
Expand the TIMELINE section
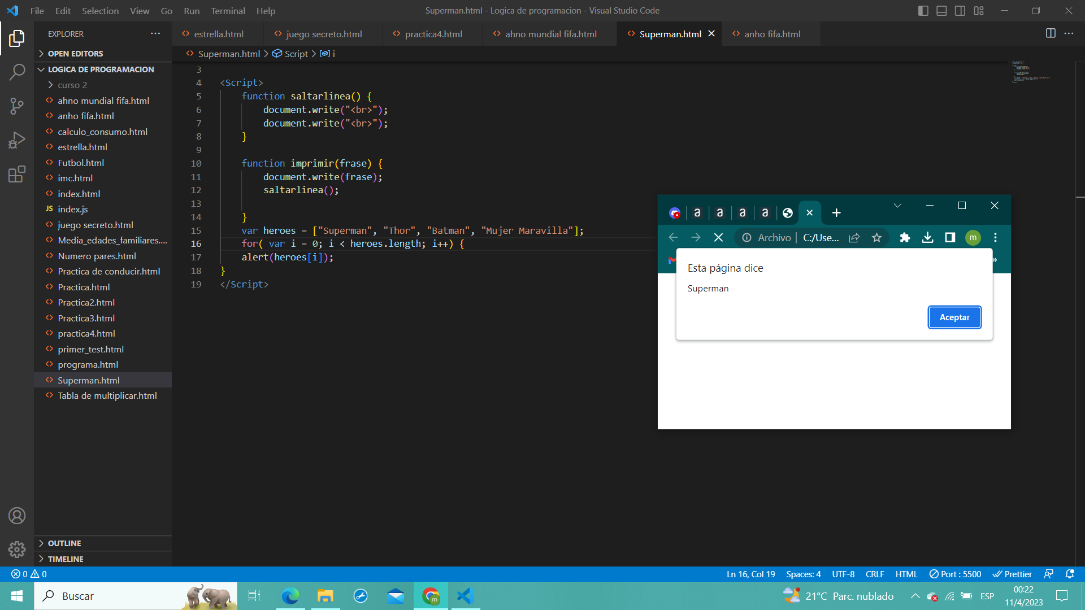66,559
